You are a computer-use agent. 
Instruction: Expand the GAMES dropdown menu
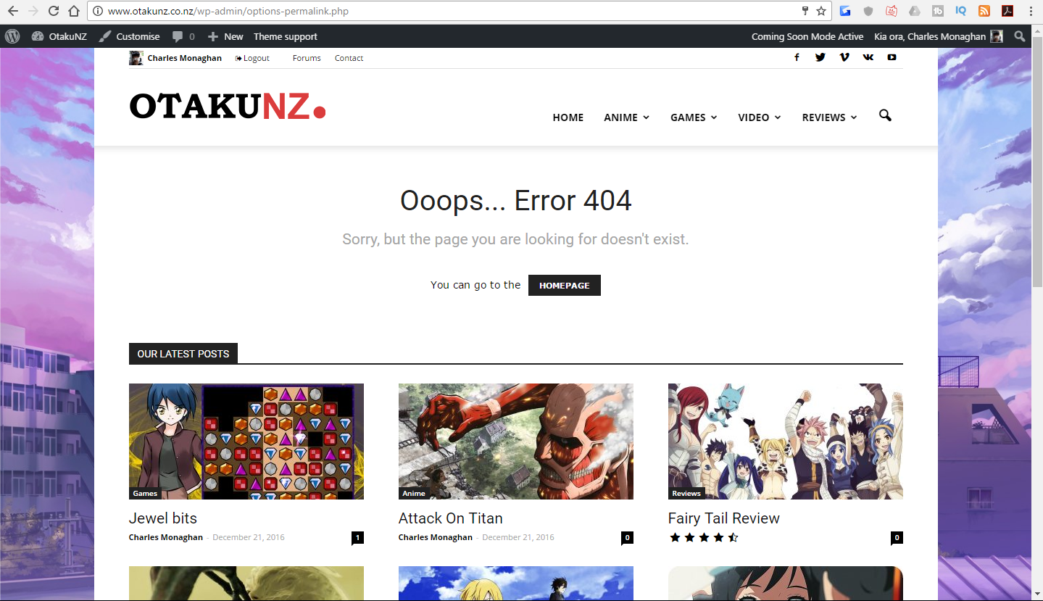click(694, 117)
